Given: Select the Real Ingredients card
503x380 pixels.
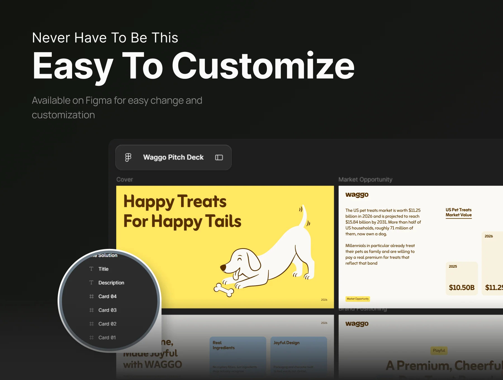Looking at the screenshot, I should pyautogui.click(x=238, y=358).
